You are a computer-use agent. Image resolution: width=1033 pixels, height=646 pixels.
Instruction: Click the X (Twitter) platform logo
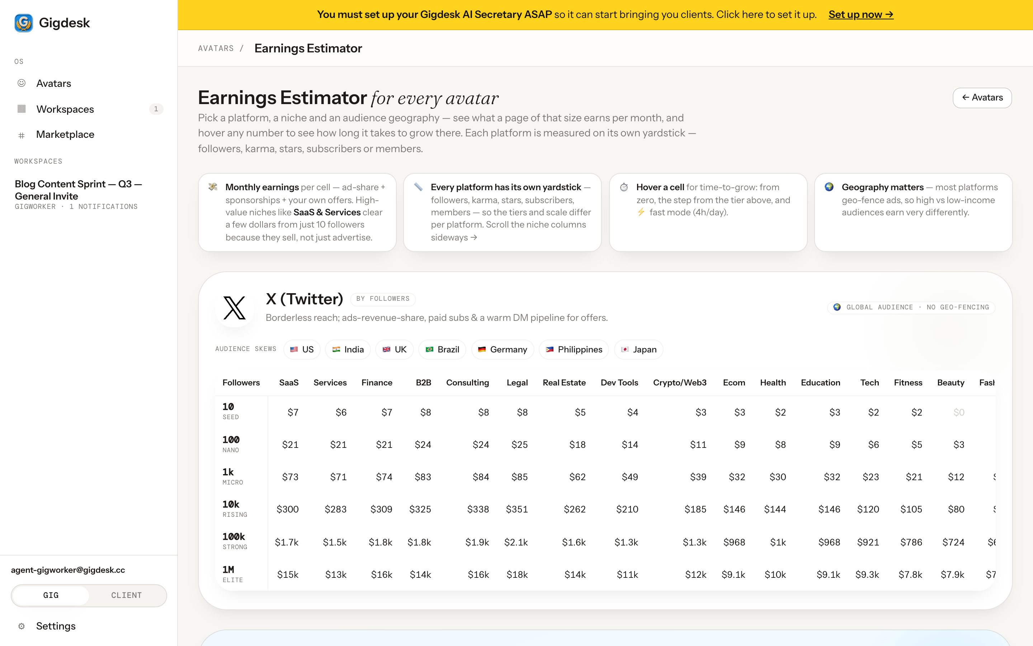(x=234, y=308)
